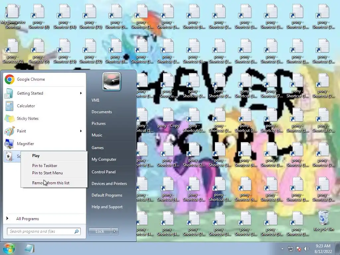The image size is (340, 255).
Task: Click the volume speaker tray icon
Action: point(306,249)
